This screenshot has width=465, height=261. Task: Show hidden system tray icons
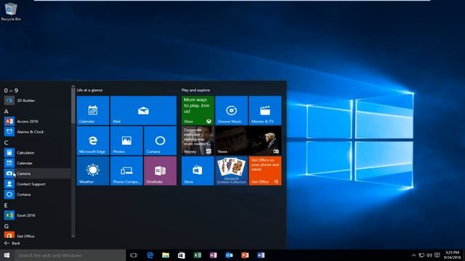point(413,255)
